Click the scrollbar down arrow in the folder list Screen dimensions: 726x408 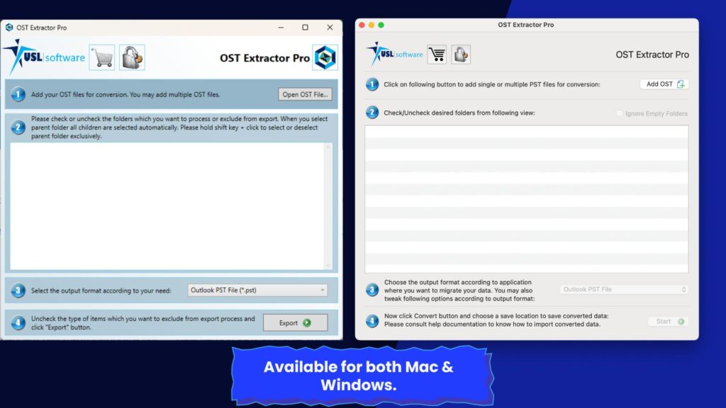click(x=328, y=265)
